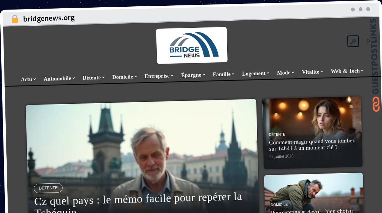Screen dimensions: 382x213
Task: Click the padlock icon in address bar
Action: click(x=15, y=19)
